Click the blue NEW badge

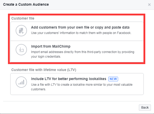coord(113,79)
